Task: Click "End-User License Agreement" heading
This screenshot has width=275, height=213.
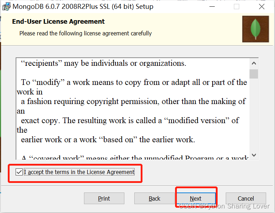Action: coord(58,22)
